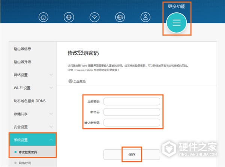Focus the 确认新密码 input field
This screenshot has height=167, width=225.
pos(132,123)
